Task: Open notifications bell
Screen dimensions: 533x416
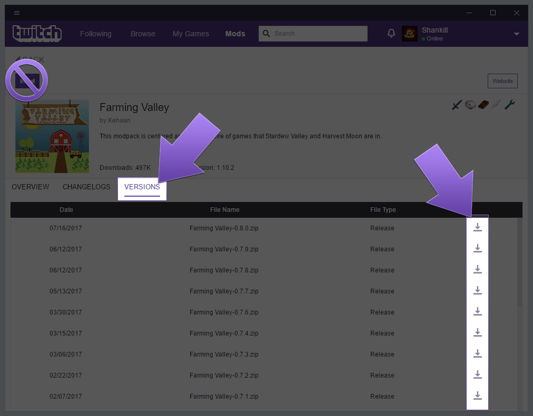Action: [x=391, y=33]
